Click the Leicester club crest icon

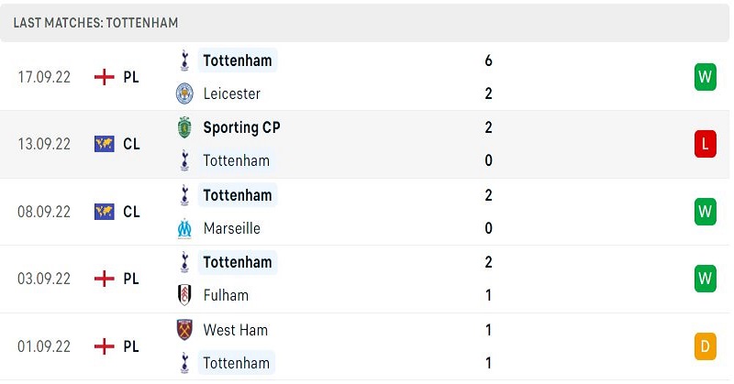coord(184,93)
